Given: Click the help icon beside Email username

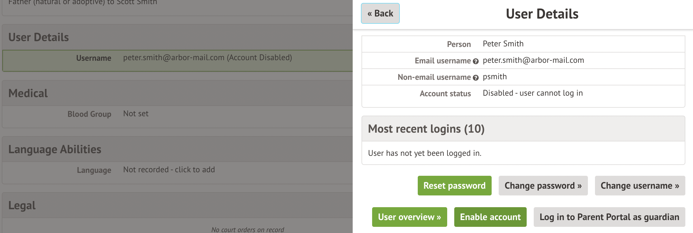Looking at the screenshot, I should 475,61.
